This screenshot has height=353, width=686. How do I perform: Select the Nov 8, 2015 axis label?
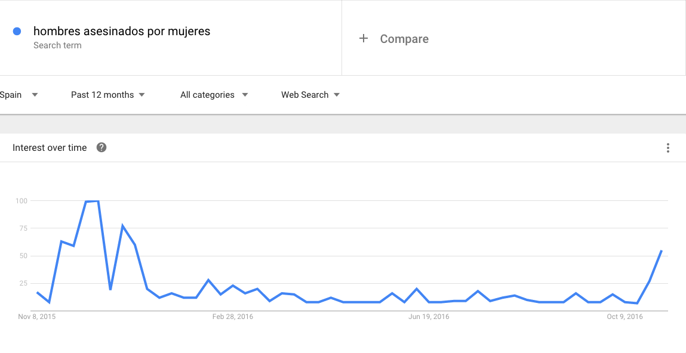coord(37,317)
